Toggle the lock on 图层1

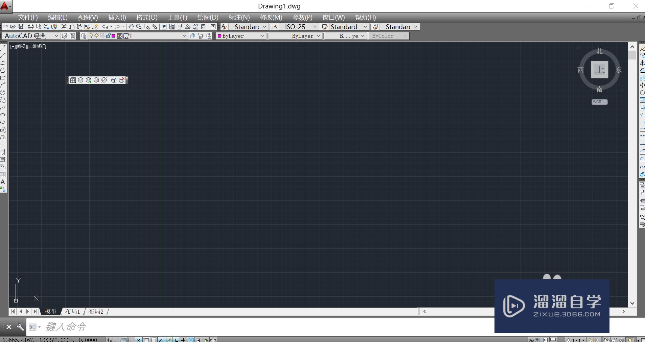(x=108, y=35)
